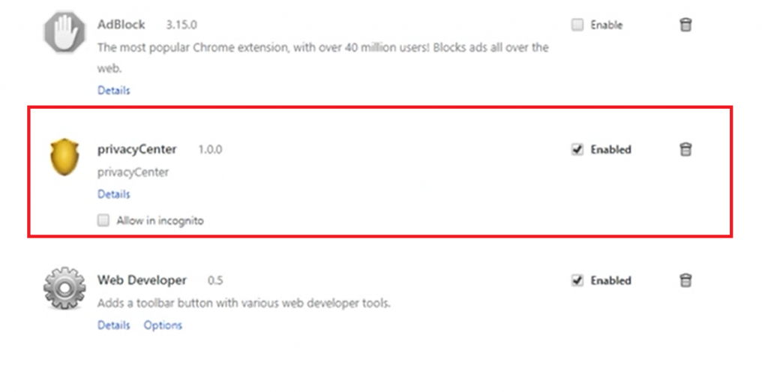768x392 pixels.
Task: Remove Web Developer via trash icon
Action: pos(685,280)
